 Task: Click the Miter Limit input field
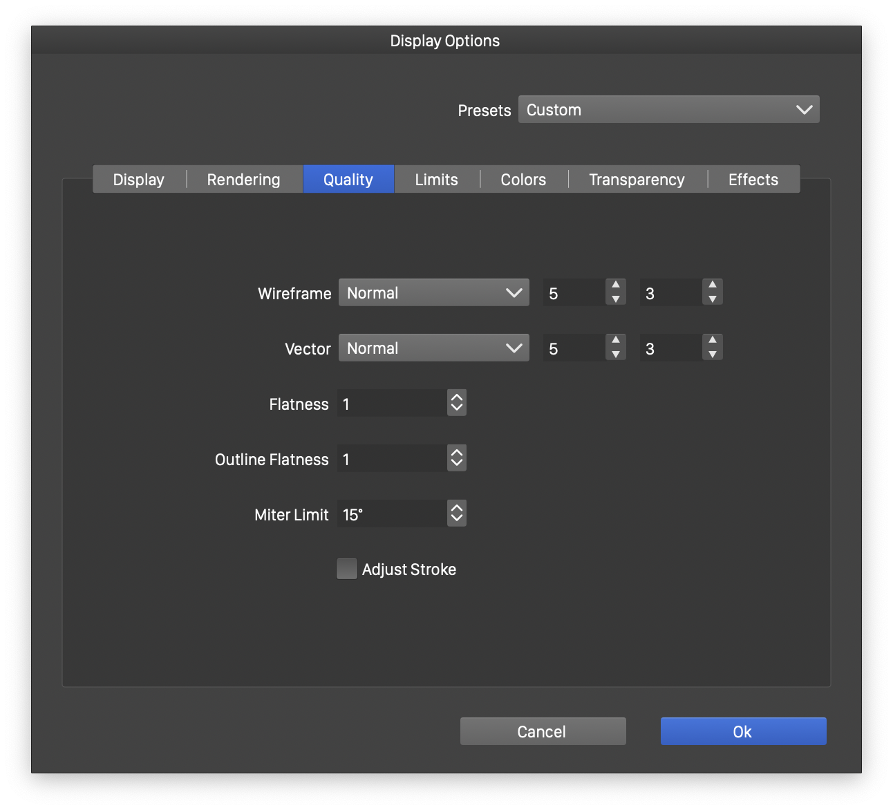[391, 514]
